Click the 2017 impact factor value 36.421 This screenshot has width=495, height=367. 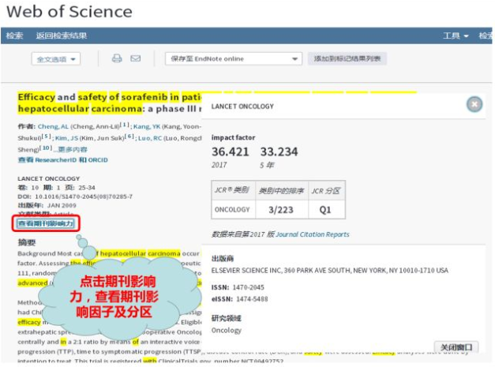pos(231,152)
